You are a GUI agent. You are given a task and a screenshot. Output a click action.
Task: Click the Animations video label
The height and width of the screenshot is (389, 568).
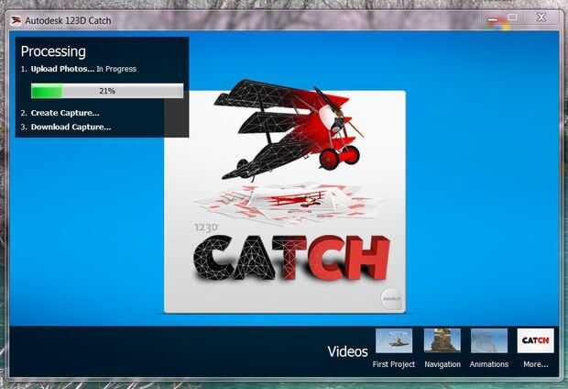pyautogui.click(x=489, y=364)
